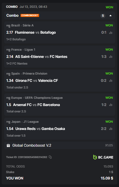
Task: Open AS Saint-Etienne vs FC Nantes match
Action: click(41, 56)
